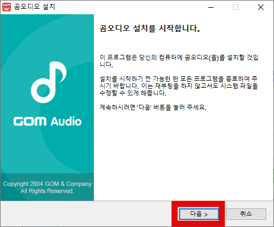Click the GOM Audio music note logo

point(49,82)
